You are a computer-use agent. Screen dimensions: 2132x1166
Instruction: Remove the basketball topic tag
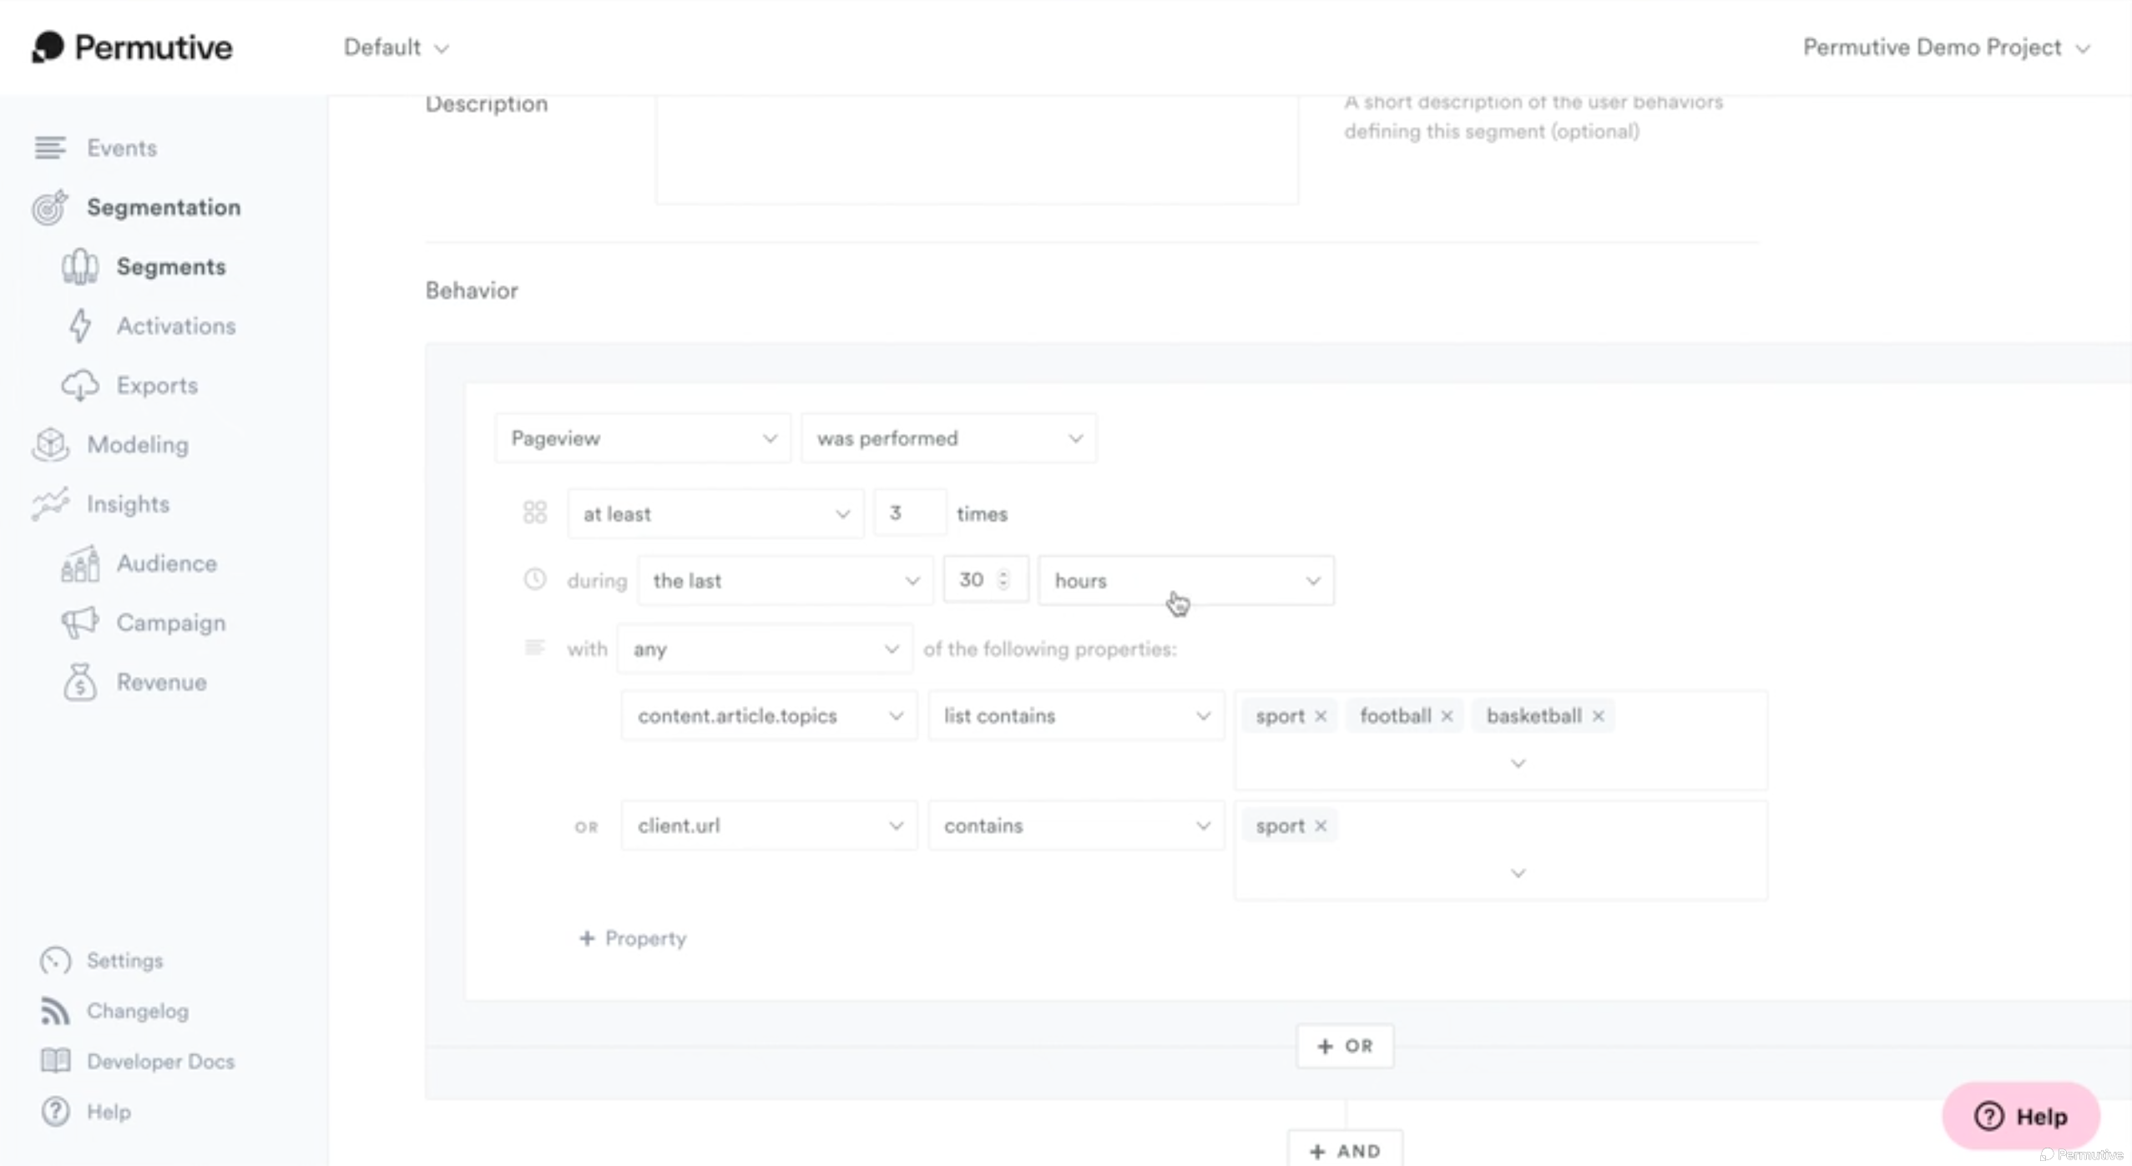click(x=1598, y=716)
